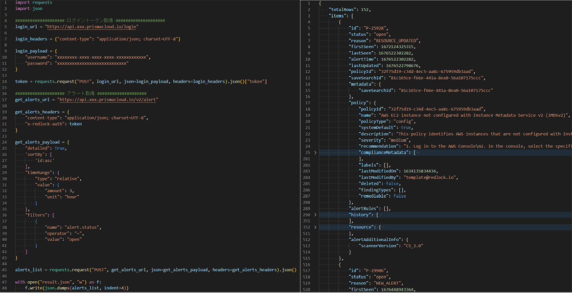Click the "unit": "hour" entry
572x293 pixels.
point(62,196)
